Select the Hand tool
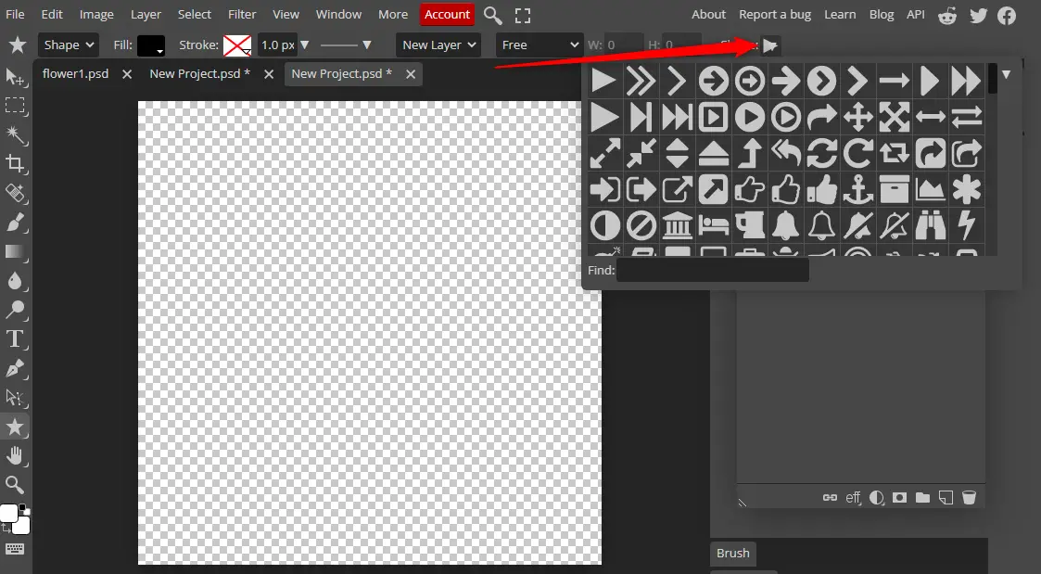1041x574 pixels. (x=15, y=455)
